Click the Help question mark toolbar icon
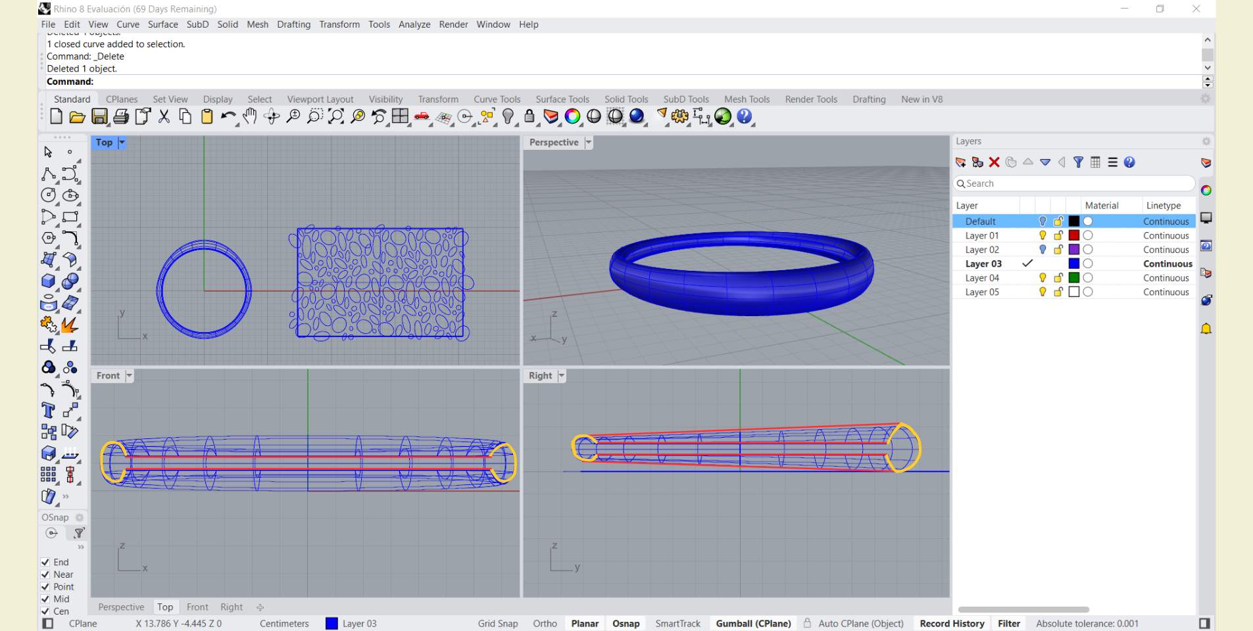 tap(744, 117)
